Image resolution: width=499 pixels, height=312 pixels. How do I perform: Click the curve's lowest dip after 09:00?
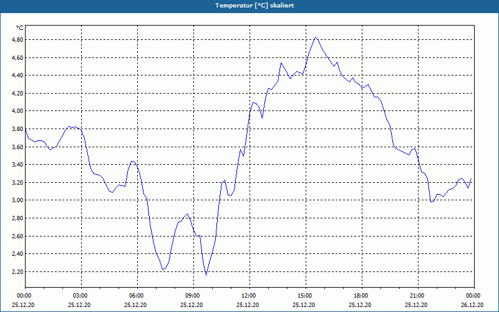(x=206, y=275)
